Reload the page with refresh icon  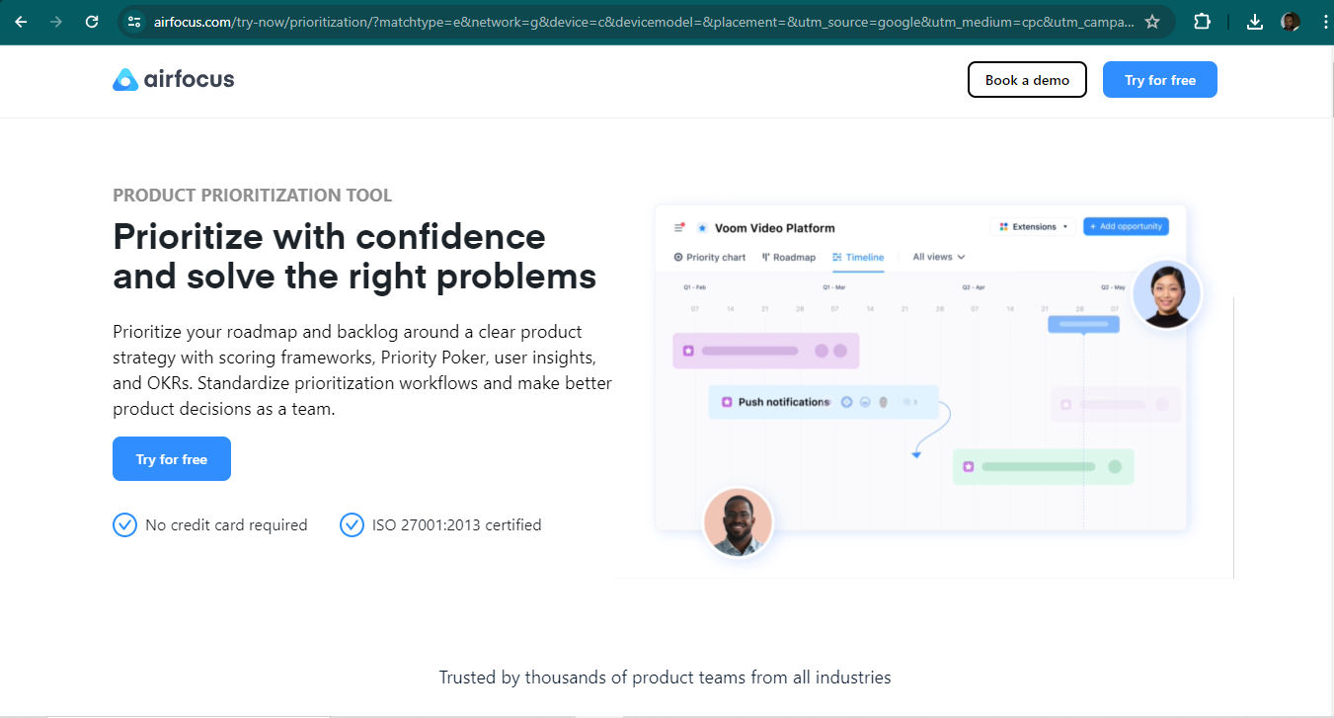(92, 22)
